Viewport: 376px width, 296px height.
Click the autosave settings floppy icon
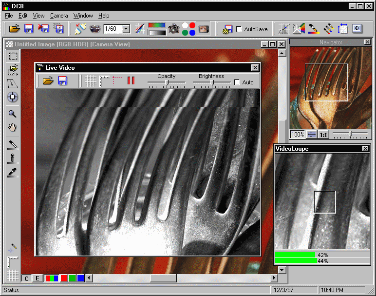[x=227, y=29]
